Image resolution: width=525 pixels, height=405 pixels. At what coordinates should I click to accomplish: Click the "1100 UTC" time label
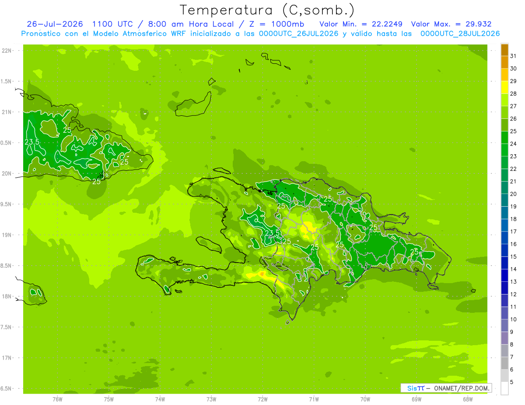113,24
